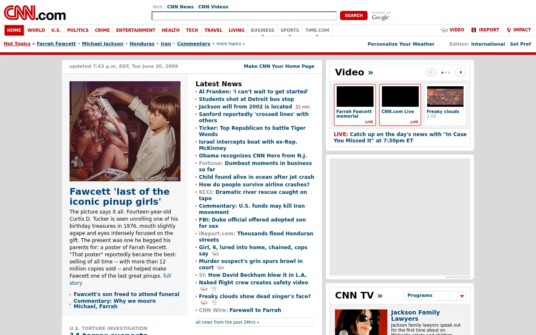Advance the Video carousel with right arrow

click(461, 72)
